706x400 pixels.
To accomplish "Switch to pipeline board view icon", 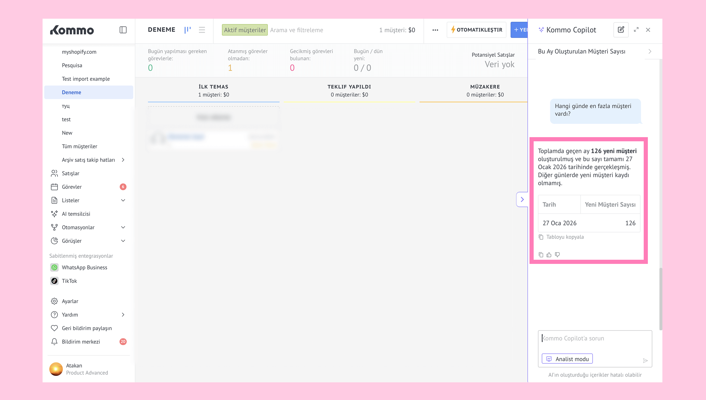I will pos(187,30).
